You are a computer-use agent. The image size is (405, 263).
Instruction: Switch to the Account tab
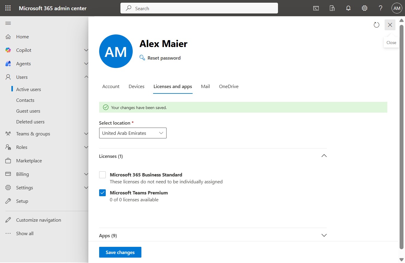111,86
